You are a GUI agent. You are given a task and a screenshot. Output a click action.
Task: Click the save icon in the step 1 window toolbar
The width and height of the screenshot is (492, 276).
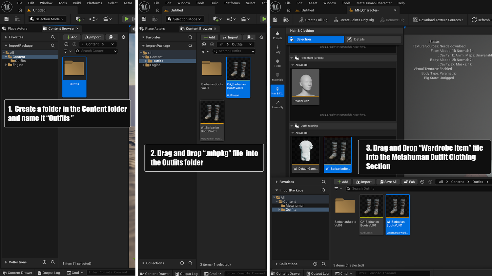tap(7, 19)
